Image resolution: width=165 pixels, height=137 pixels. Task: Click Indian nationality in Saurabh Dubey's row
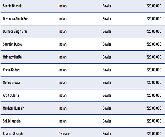(62, 44)
